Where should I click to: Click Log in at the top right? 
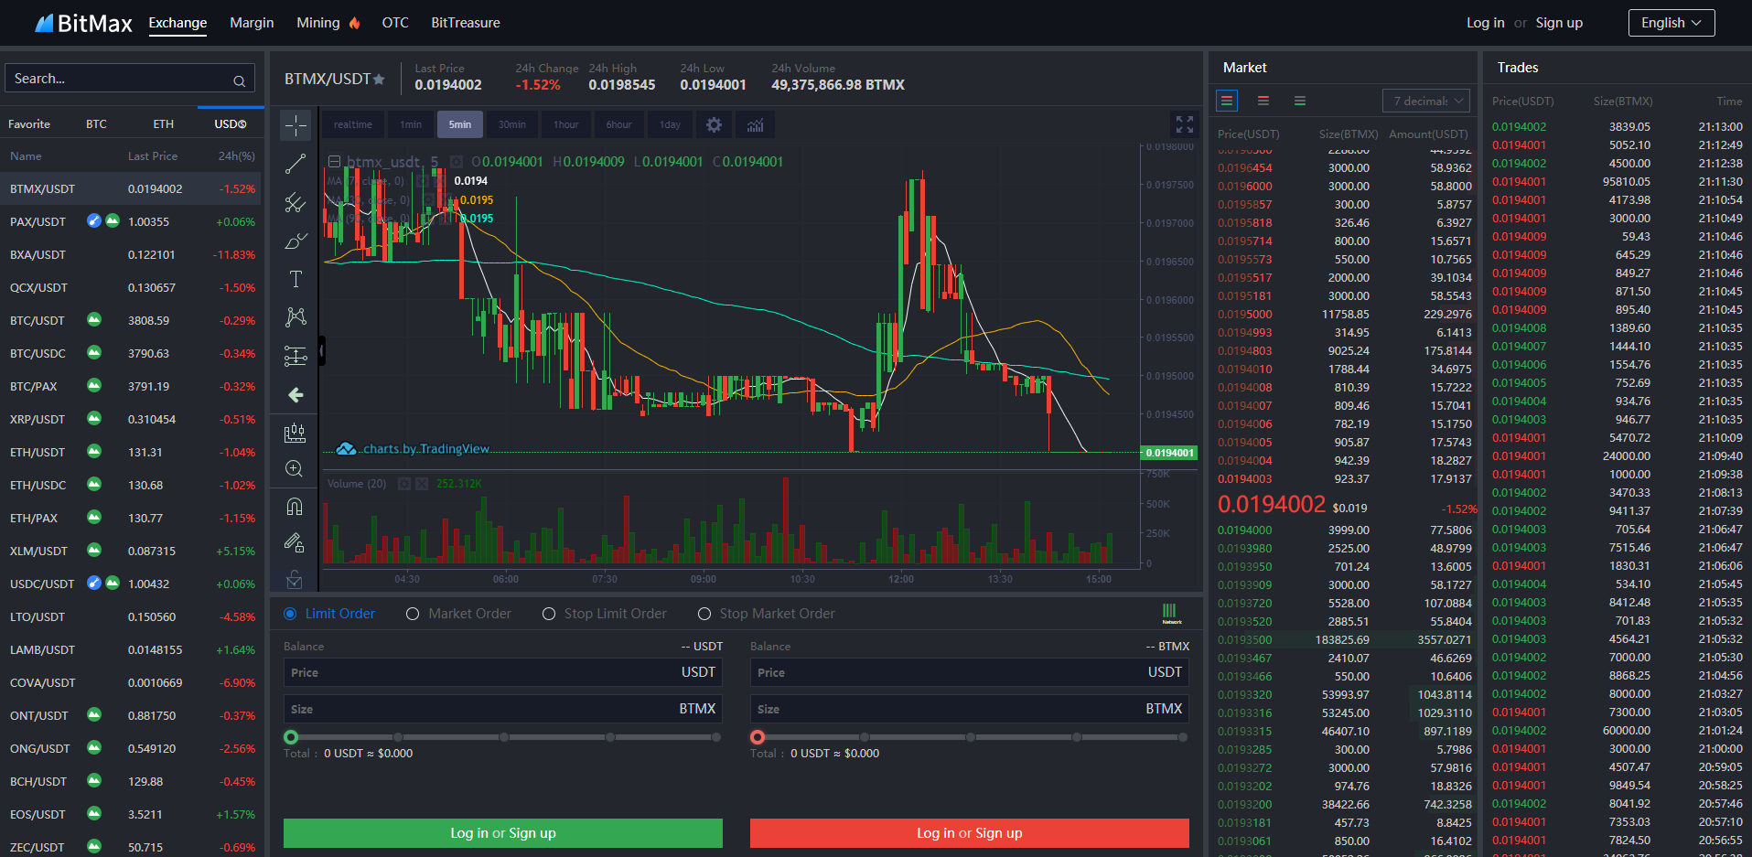pos(1485,23)
